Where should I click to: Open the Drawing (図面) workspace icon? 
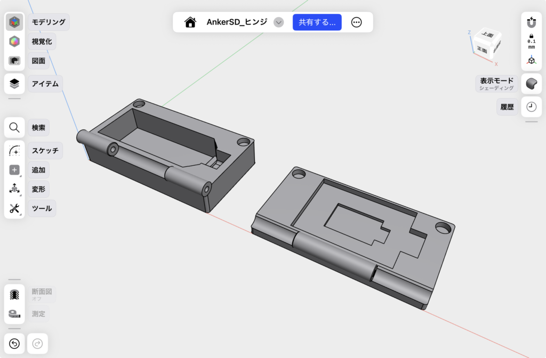[x=14, y=61]
